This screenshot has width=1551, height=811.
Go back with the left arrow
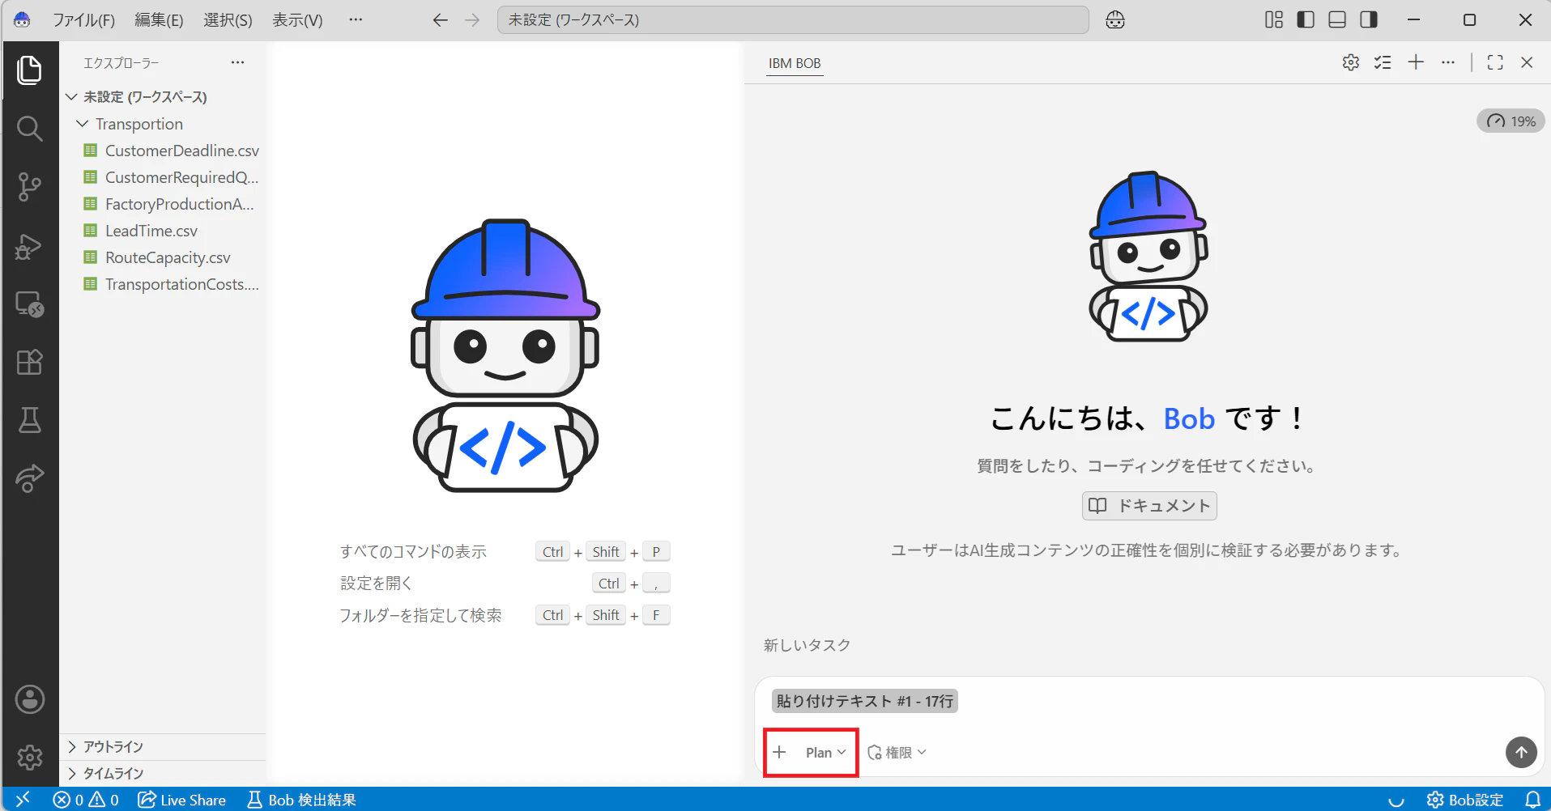tap(440, 19)
